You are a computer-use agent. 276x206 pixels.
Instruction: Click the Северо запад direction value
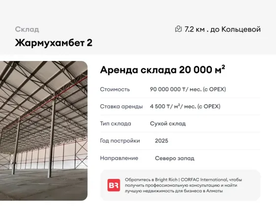pyautogui.click(x=174, y=158)
